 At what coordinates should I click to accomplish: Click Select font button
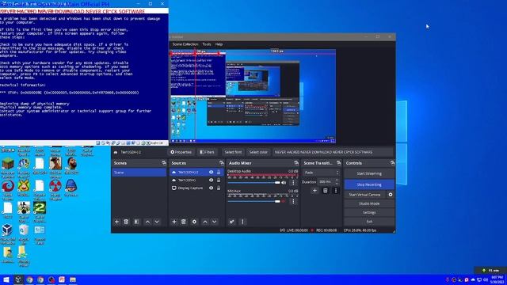point(233,152)
